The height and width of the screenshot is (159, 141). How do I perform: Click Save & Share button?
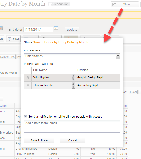[39, 140]
